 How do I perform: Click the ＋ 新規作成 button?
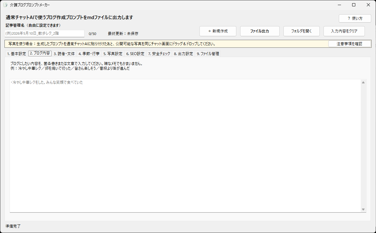[x=218, y=31]
